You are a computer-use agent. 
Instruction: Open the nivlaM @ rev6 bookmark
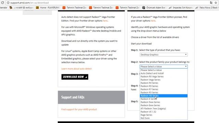tap(21, 8)
